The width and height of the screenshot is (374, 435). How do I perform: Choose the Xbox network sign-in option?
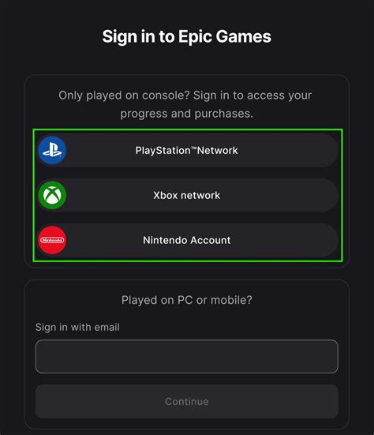188,195
